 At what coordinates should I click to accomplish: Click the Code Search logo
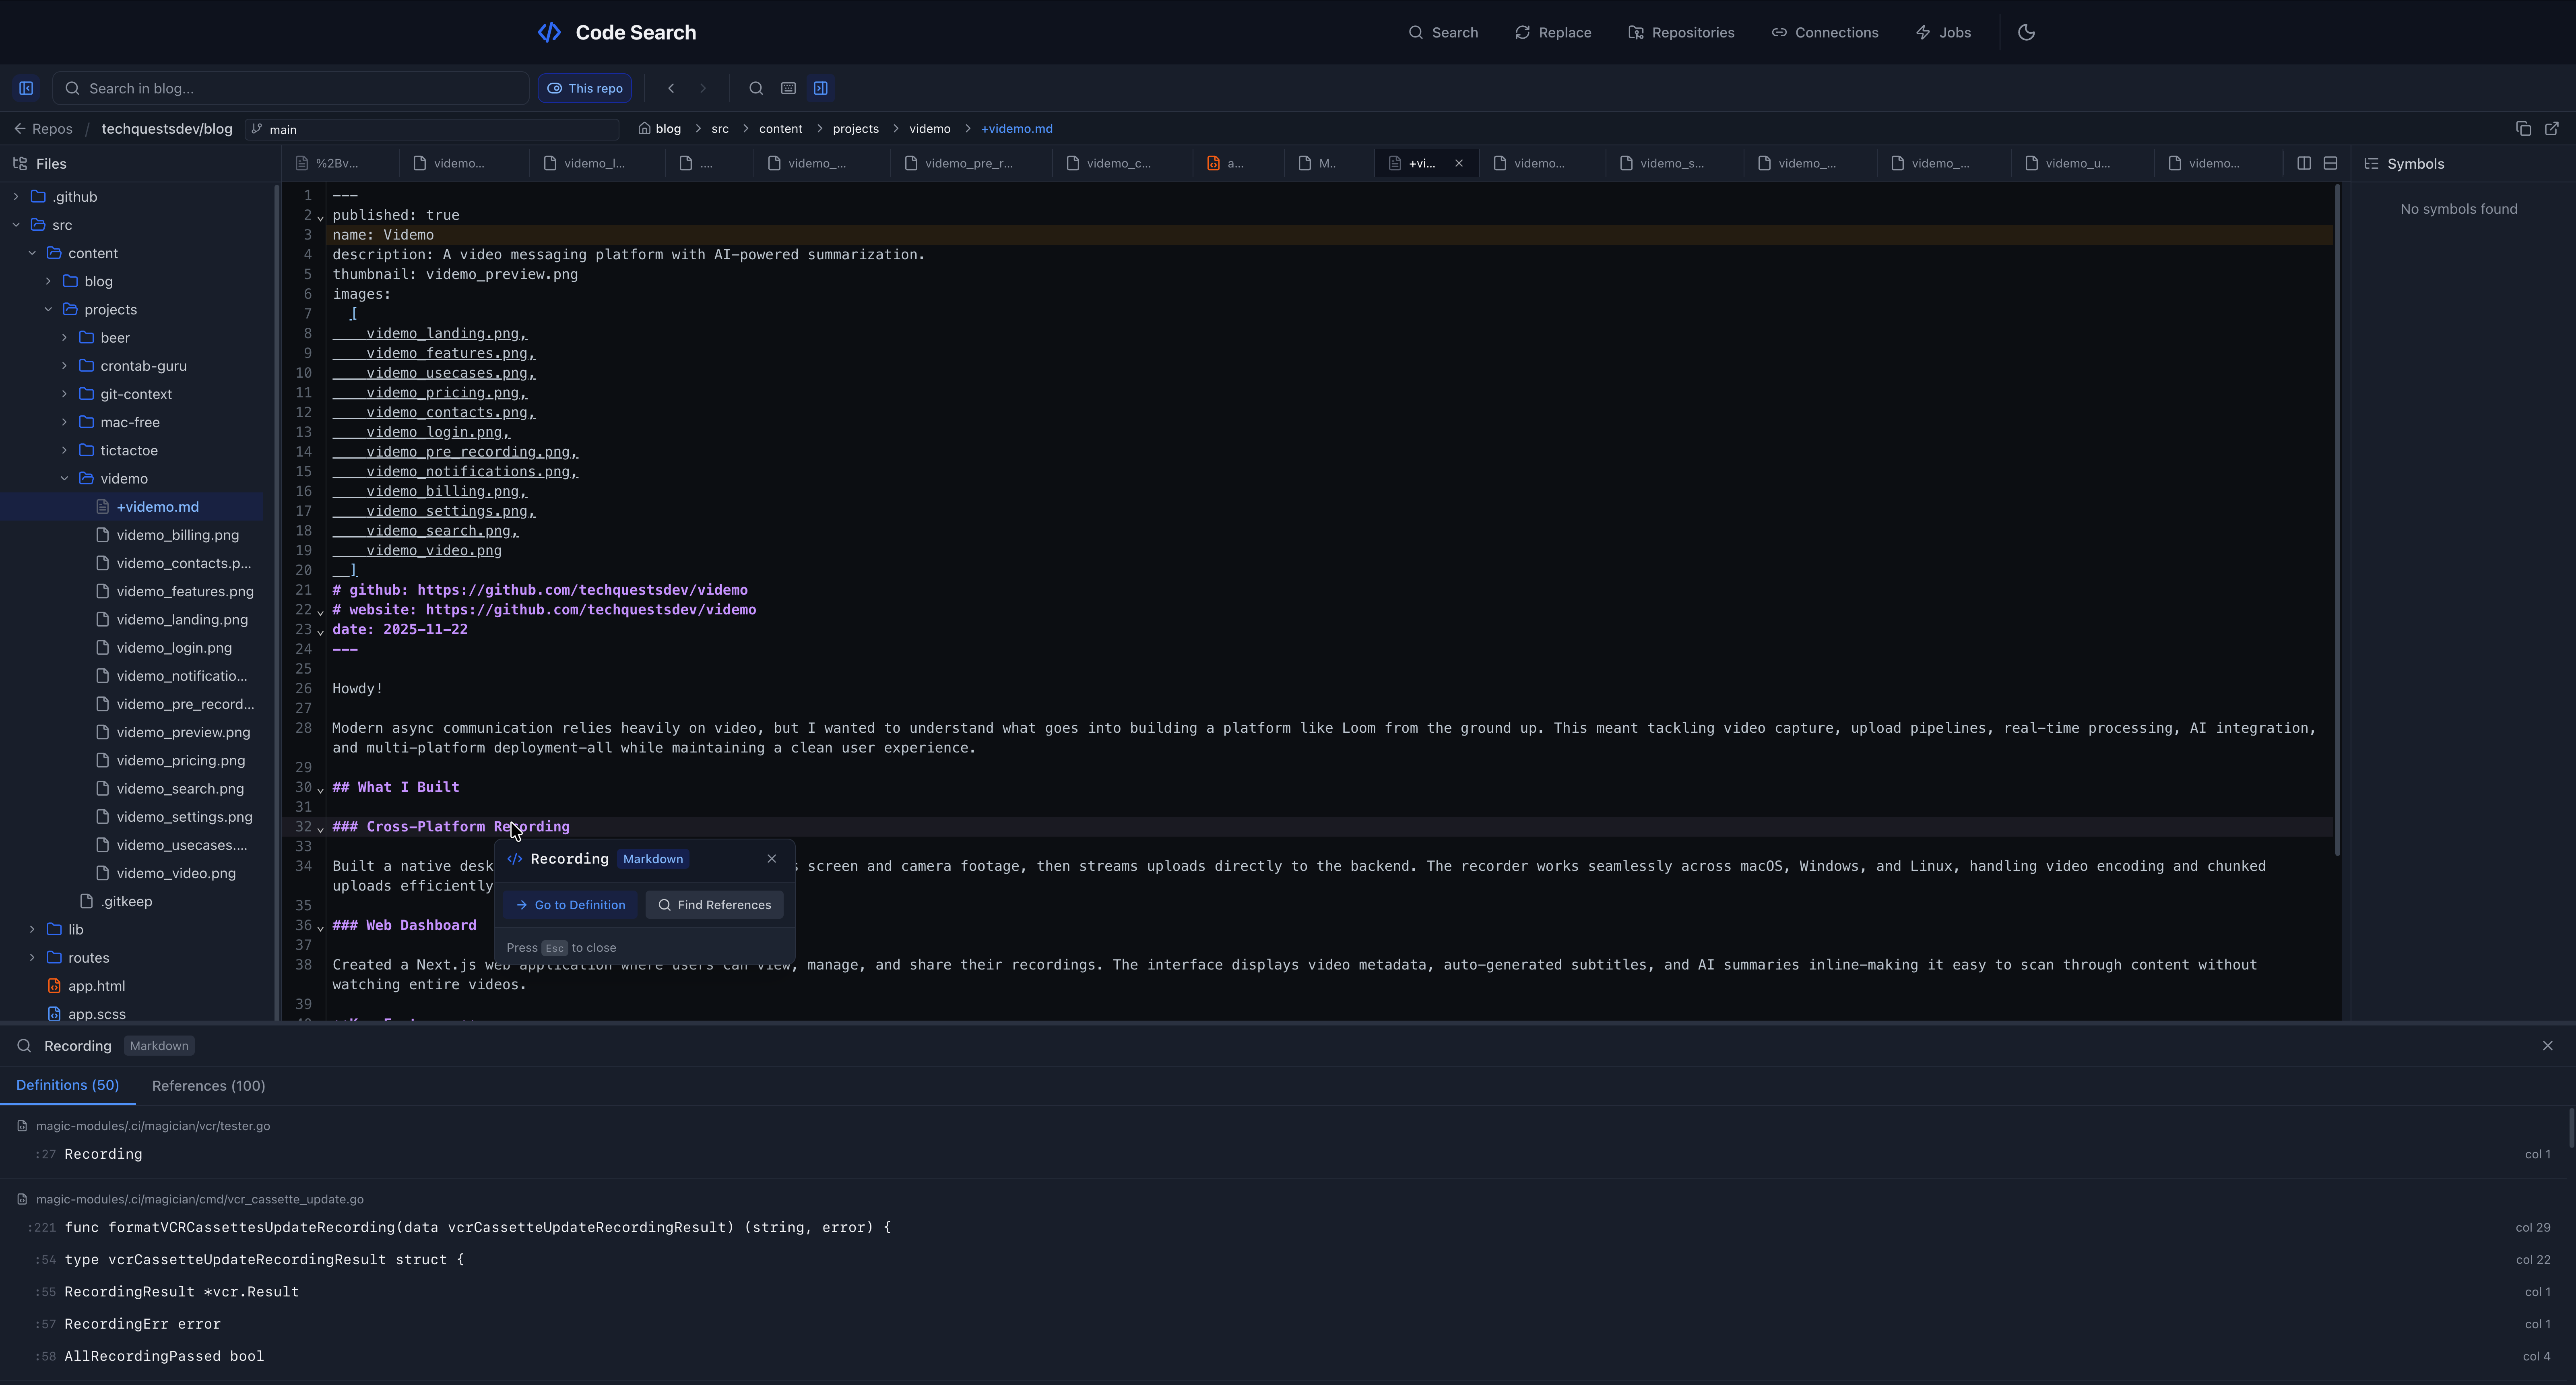point(616,32)
